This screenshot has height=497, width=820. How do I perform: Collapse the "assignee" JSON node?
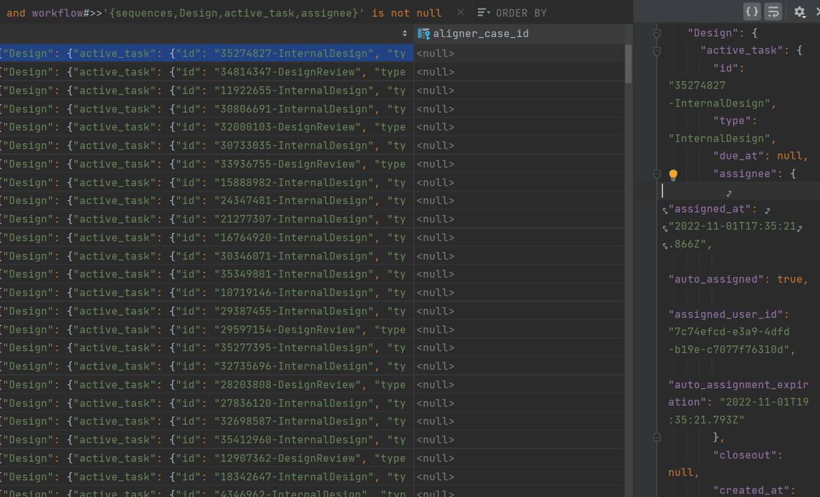tap(657, 173)
